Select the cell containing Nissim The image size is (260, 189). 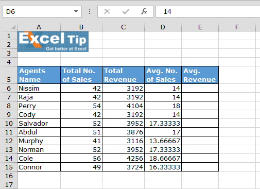click(x=39, y=88)
